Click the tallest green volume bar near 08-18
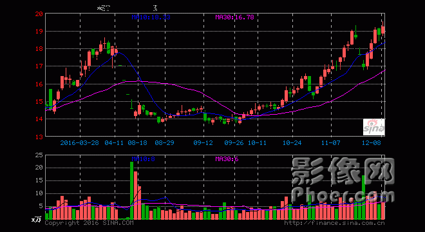 [x=132, y=191]
